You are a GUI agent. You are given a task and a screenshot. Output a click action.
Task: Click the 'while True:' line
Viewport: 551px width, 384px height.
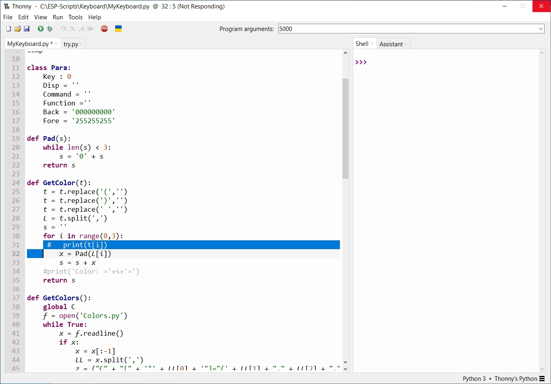[65, 324]
